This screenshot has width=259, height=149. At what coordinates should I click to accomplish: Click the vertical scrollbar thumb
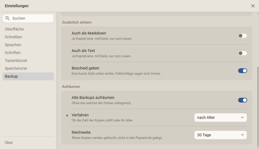click(x=258, y=106)
